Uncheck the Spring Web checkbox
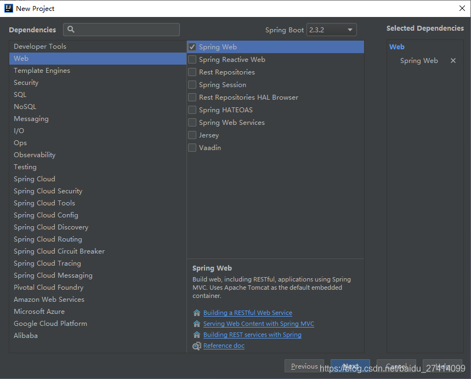 click(192, 47)
